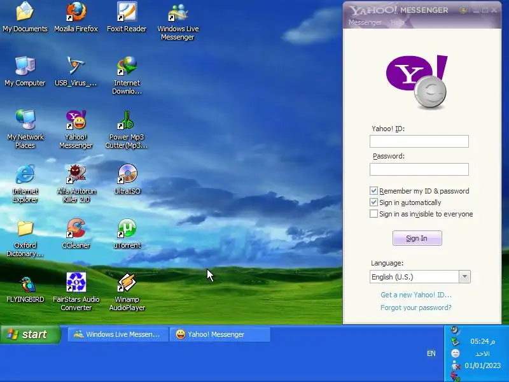Viewport: 509px width, 382px height.
Task: Click the Yahoo Messenger smiley tray icon
Action: pos(456,353)
